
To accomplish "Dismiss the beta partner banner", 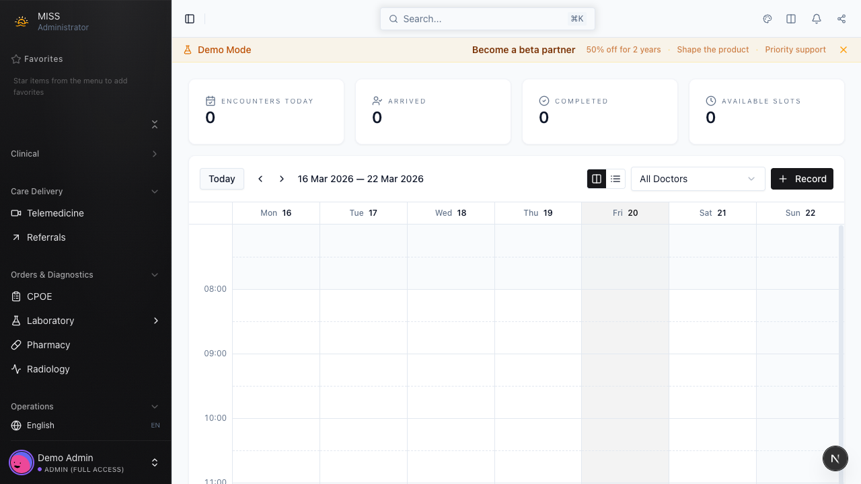I will [x=844, y=50].
